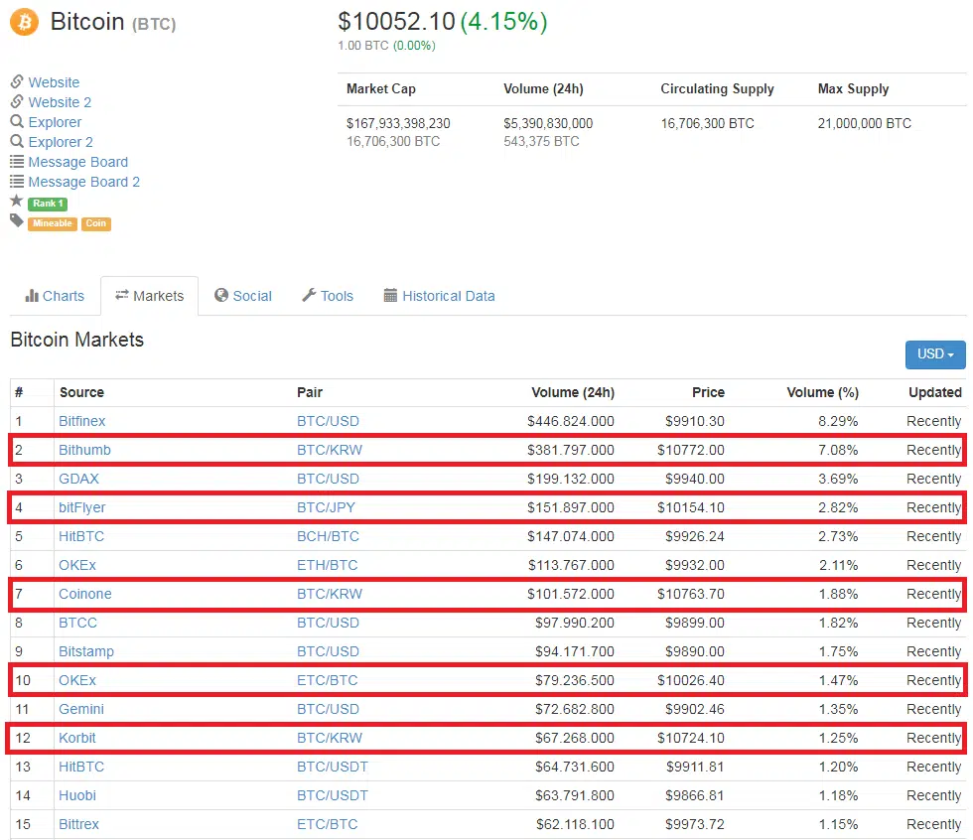Open the Website link
973x840 pixels.
click(54, 82)
